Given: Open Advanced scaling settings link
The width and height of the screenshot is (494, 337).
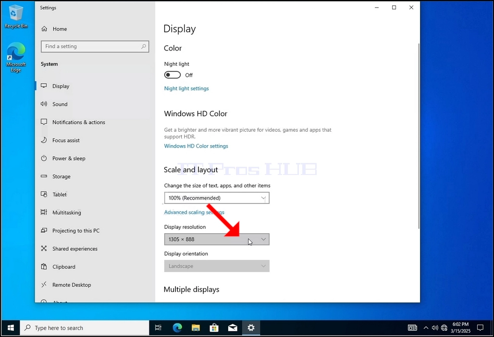Looking at the screenshot, I should click(194, 212).
